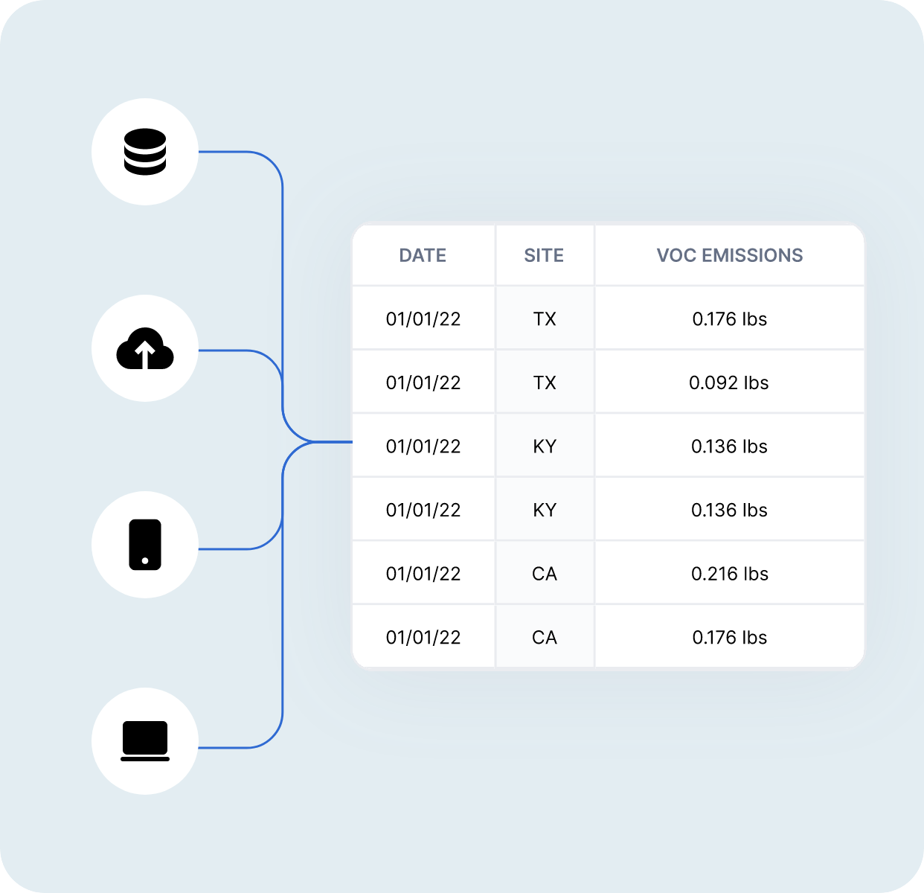
Task: Select the smartphone data source
Action: pyautogui.click(x=145, y=545)
